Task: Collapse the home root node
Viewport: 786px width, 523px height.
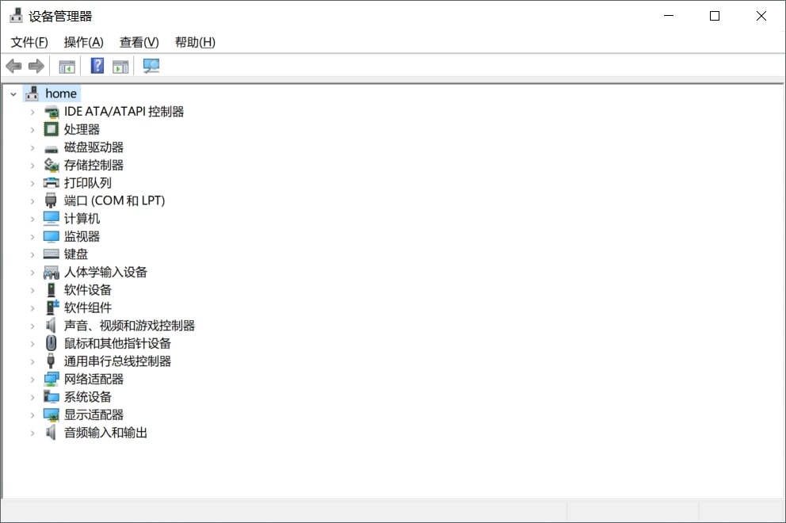Action: coord(13,94)
